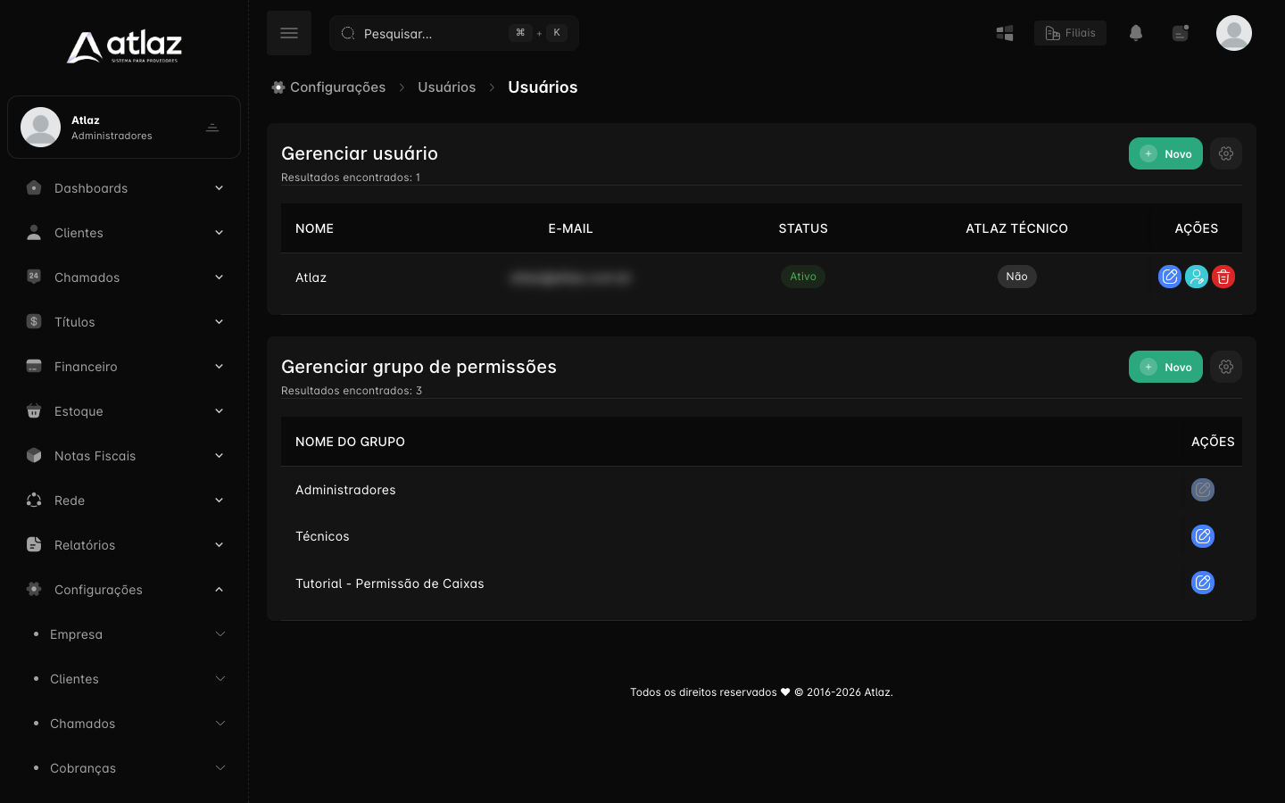Expand the Estoque sidebar menu

coord(124,411)
